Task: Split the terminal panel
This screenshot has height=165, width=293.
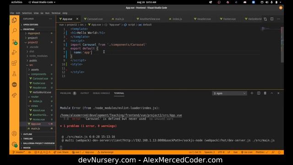Action: click(259, 93)
